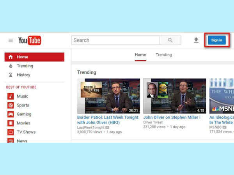Open Trending from the sidebar
The height and width of the screenshot is (175, 234).
pyautogui.click(x=25, y=66)
